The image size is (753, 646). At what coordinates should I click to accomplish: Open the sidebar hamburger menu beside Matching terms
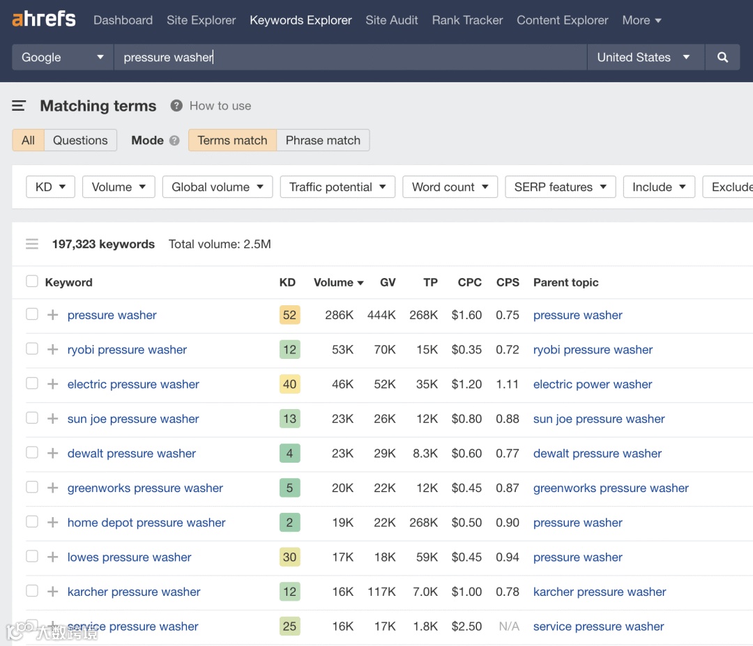19,106
